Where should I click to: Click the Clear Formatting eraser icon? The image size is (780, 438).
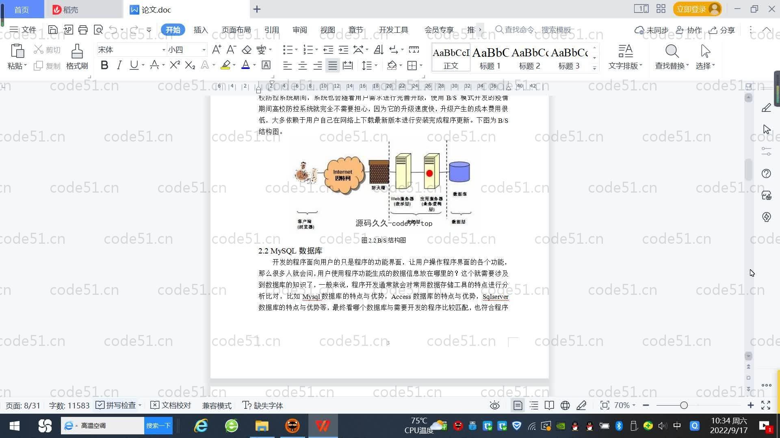[247, 49]
